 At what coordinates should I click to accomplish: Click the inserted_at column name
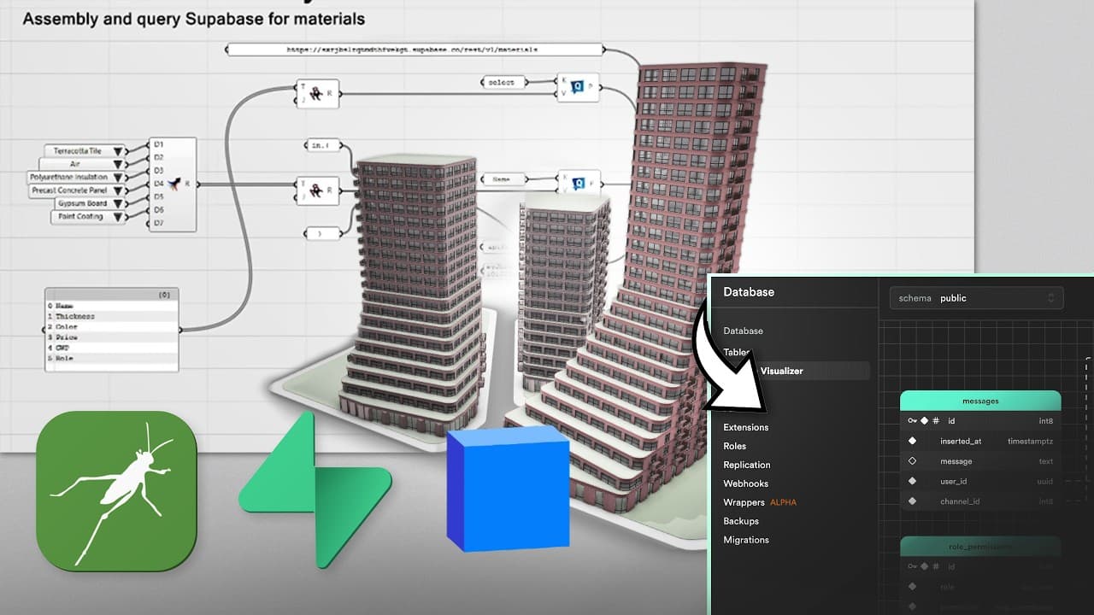[961, 442]
